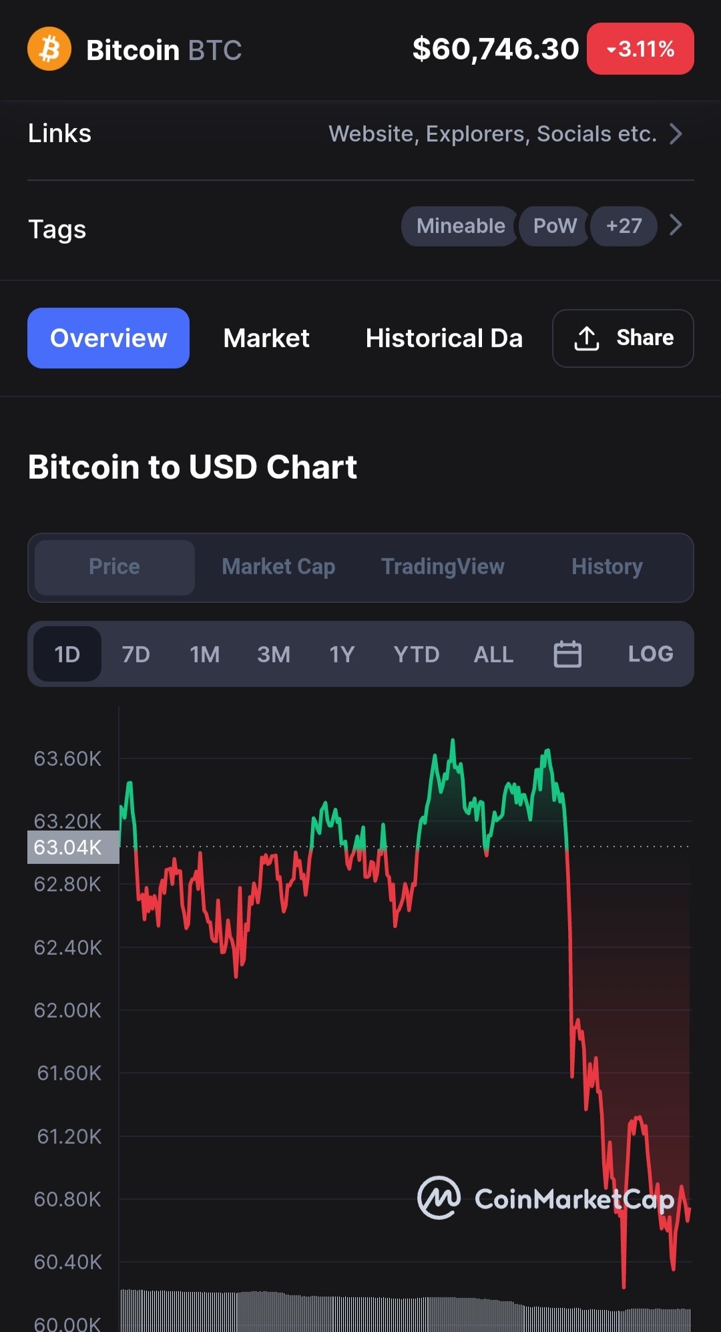
Task: Select the 1D time range
Action: click(x=67, y=654)
